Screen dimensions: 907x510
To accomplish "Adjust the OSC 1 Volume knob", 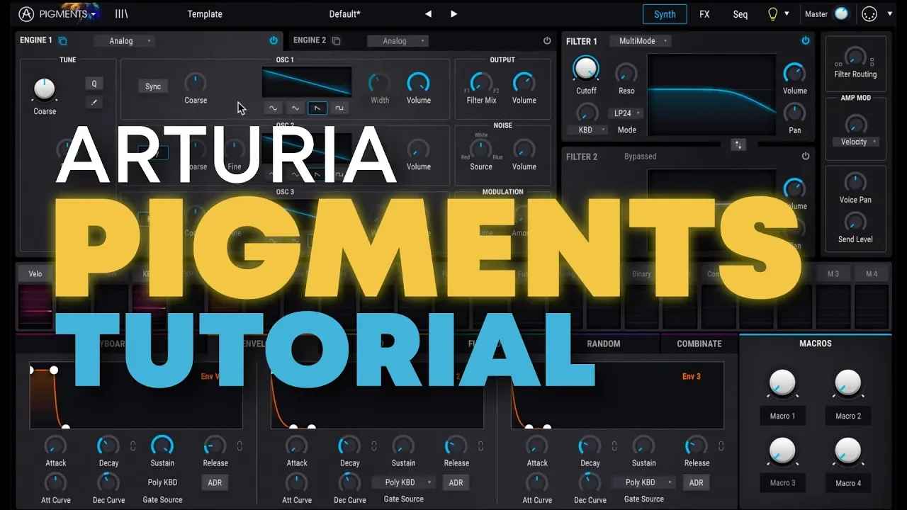I will click(418, 82).
